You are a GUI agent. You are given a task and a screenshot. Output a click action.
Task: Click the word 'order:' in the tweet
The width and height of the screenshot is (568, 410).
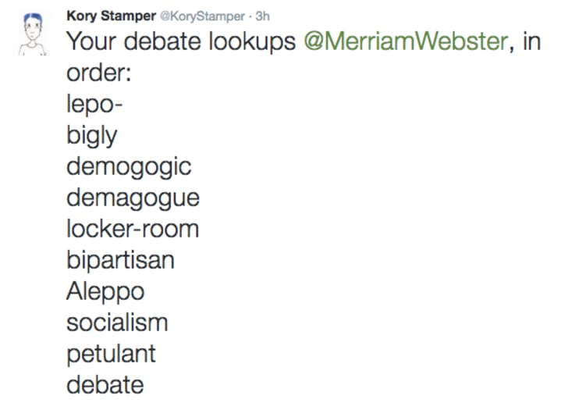pos(99,73)
